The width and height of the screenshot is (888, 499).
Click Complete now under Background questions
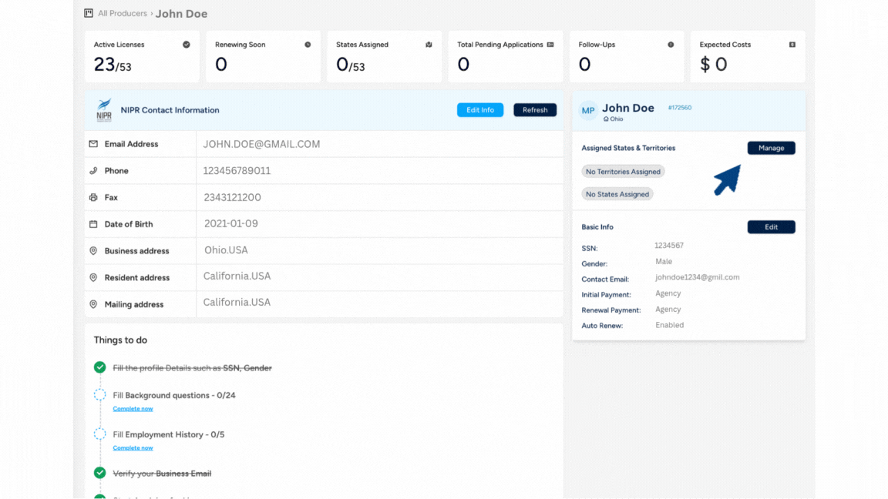[133, 408]
